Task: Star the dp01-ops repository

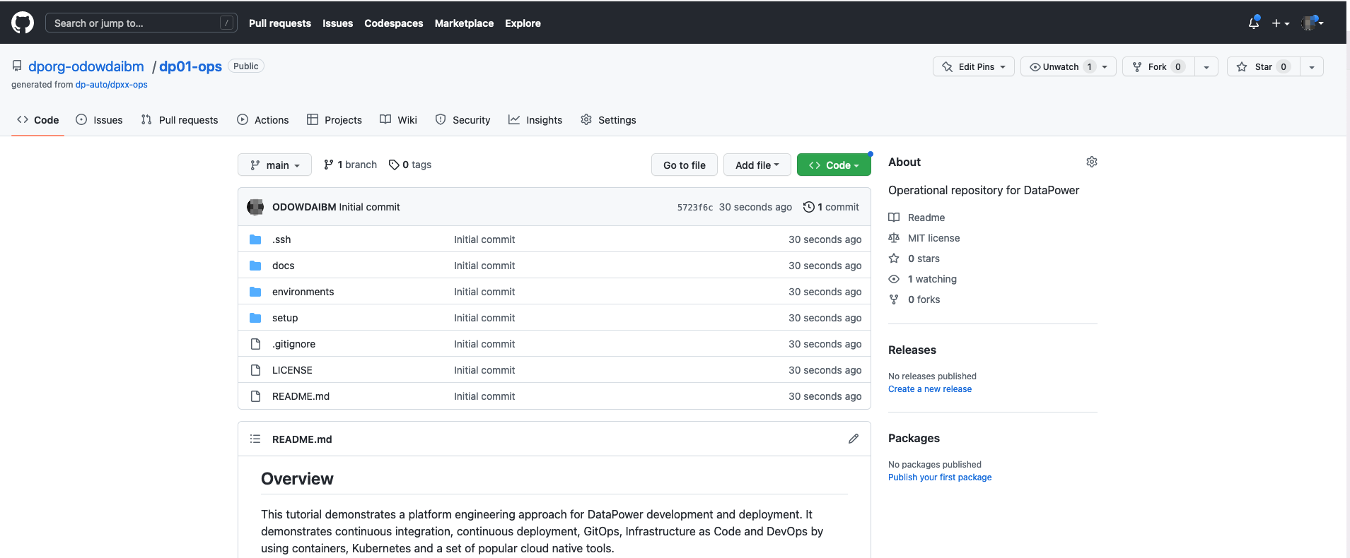Action: [1263, 66]
